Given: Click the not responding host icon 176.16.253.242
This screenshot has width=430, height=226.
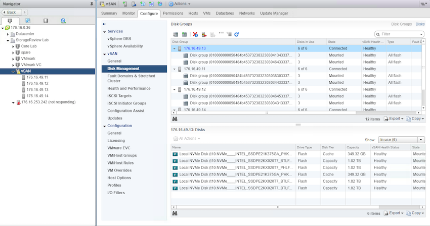Looking at the screenshot, I should (x=18, y=102).
